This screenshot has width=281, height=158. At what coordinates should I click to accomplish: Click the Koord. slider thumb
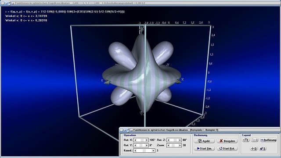tap(144, 151)
